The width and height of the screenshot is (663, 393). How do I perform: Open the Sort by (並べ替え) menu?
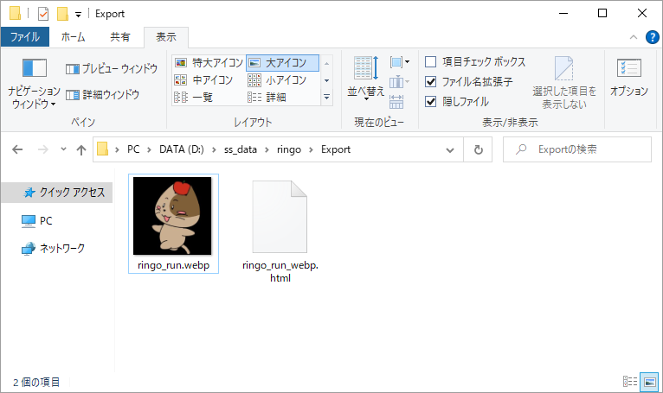(x=366, y=78)
